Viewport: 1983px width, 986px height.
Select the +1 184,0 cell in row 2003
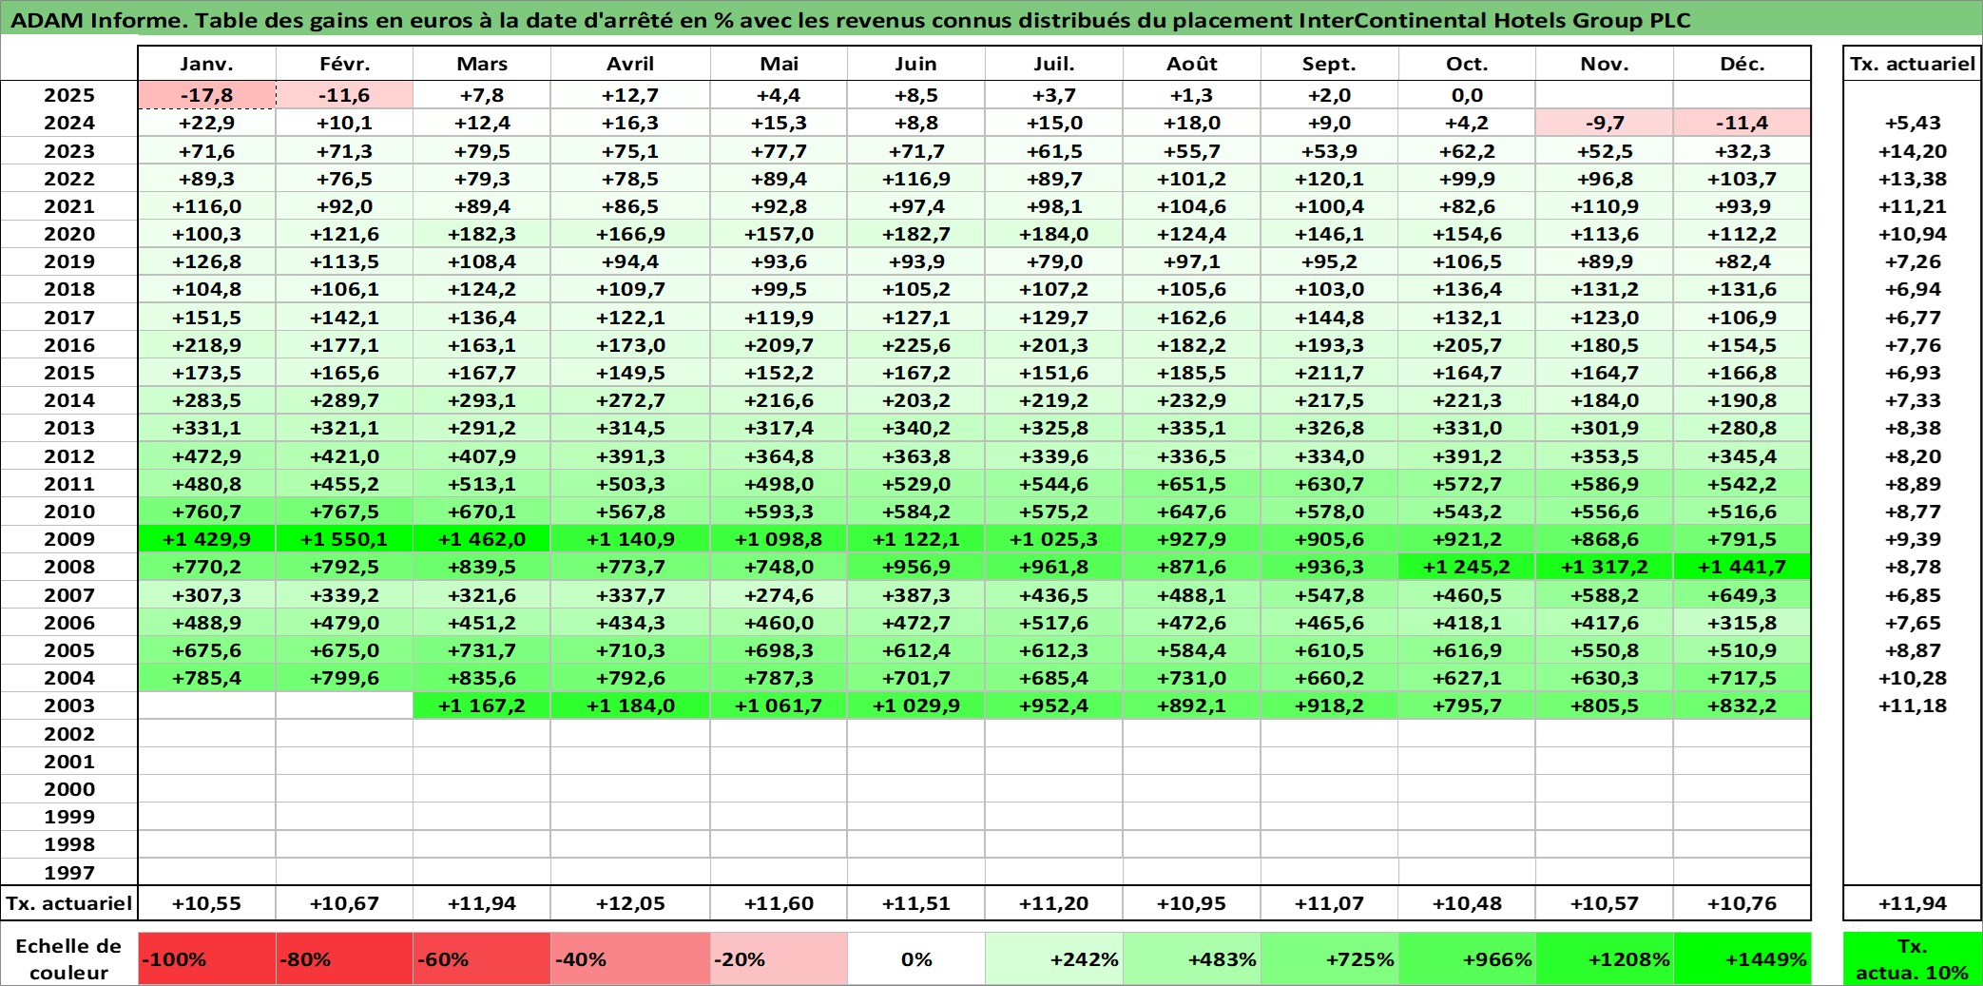(630, 706)
